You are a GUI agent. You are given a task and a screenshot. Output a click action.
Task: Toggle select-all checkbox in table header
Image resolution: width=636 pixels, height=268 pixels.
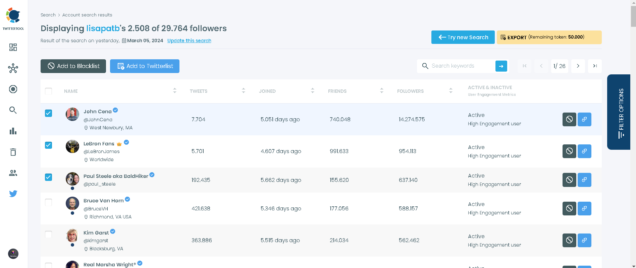coord(49,91)
